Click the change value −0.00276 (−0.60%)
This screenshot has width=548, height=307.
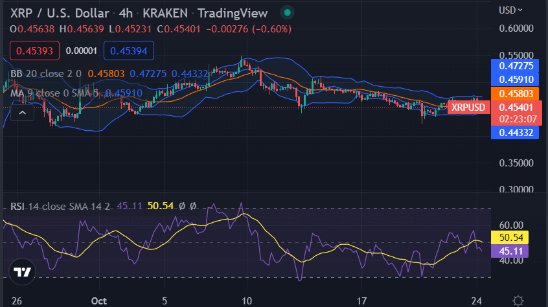[249, 29]
